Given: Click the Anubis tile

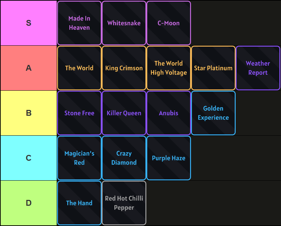Looking at the screenshot, I should 169,113.
